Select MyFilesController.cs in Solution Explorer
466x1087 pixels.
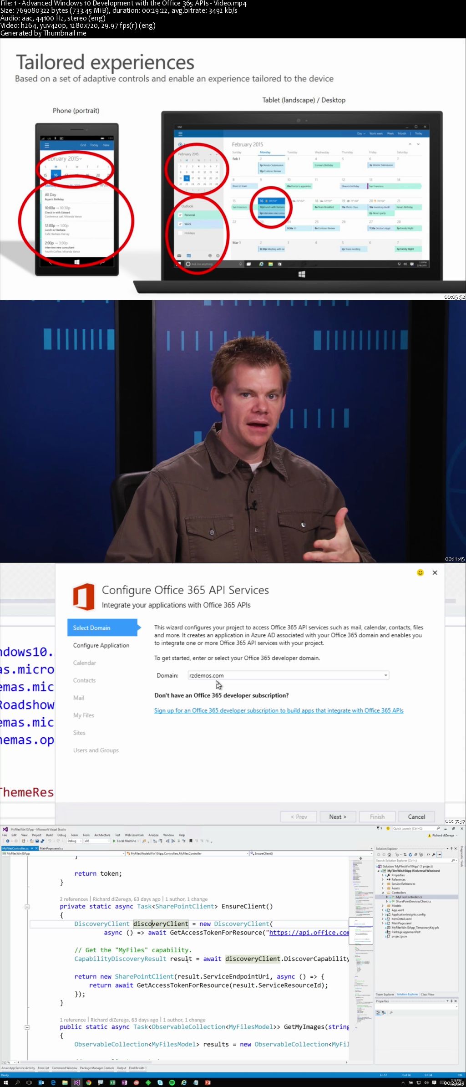(409, 897)
